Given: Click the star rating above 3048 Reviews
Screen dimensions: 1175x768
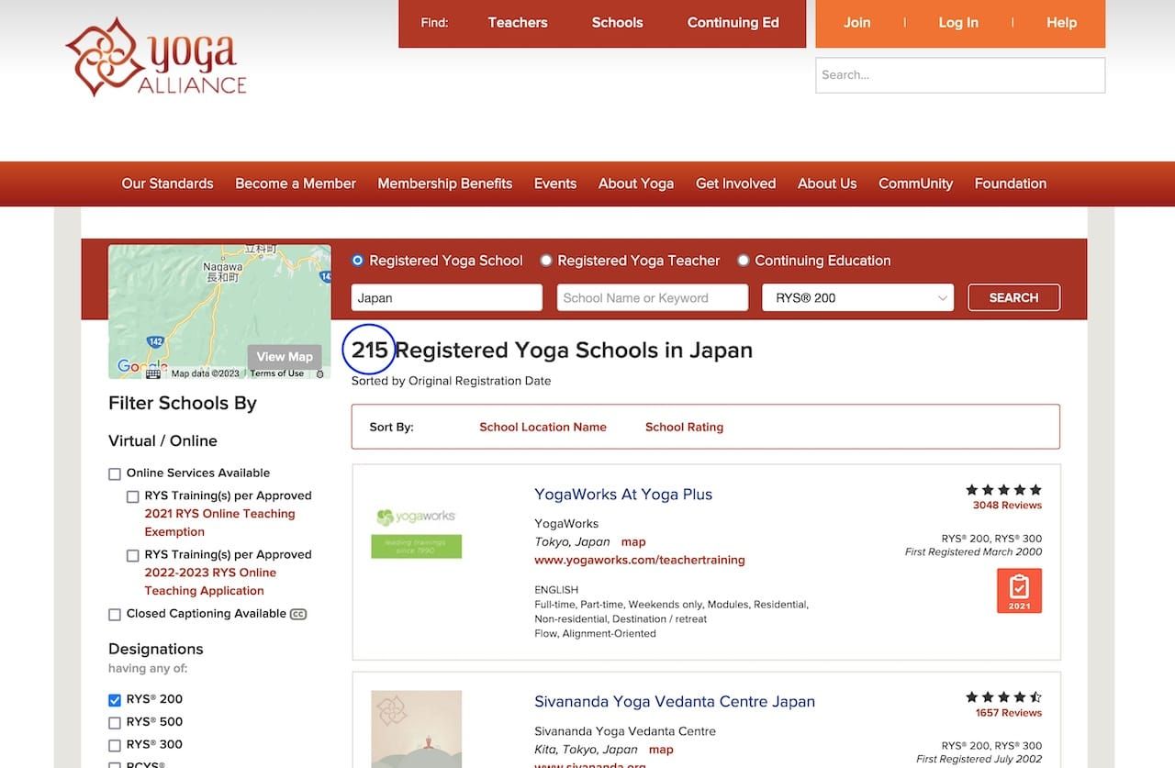Looking at the screenshot, I should tap(1002, 490).
